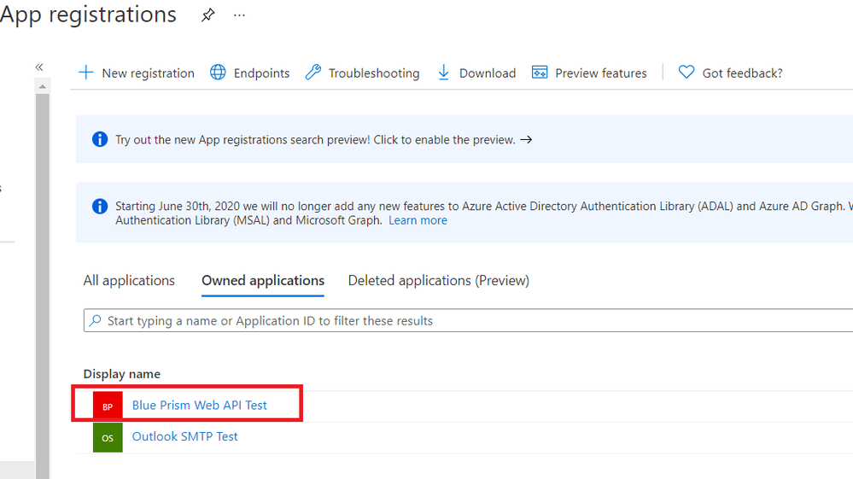Click the search preview banner arrow
This screenshot has width=853, height=479.
526,139
